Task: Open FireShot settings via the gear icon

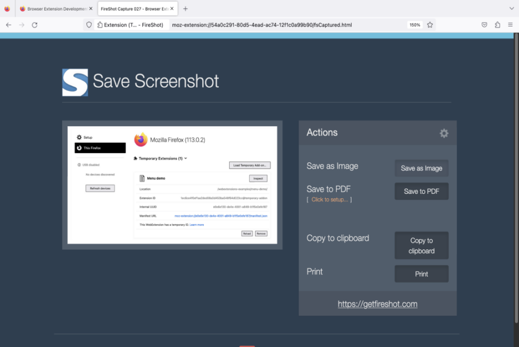Action: pos(444,132)
